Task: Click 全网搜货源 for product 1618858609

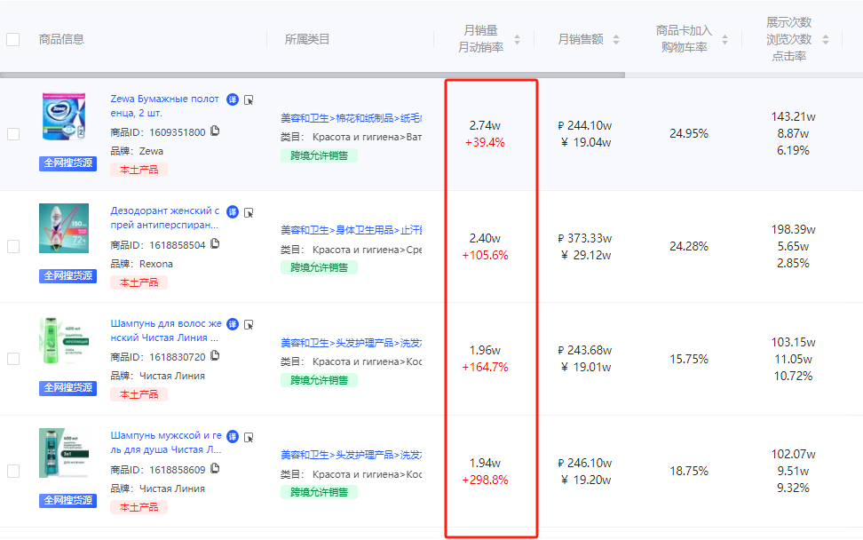Action: coord(67,500)
